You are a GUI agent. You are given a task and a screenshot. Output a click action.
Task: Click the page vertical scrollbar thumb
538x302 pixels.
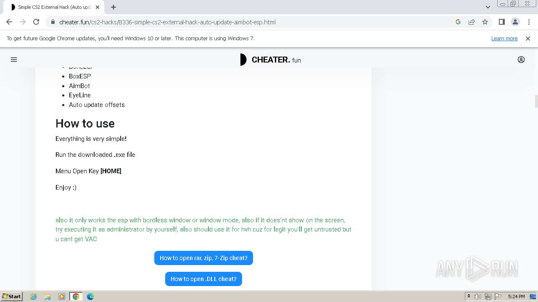point(536,102)
